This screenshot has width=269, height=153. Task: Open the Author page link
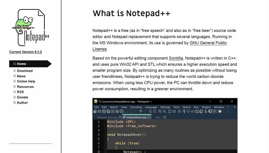click(22, 103)
